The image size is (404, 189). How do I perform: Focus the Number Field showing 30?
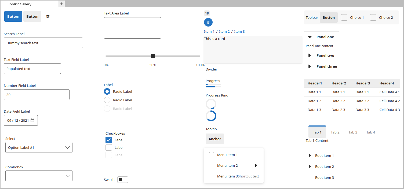point(37,95)
